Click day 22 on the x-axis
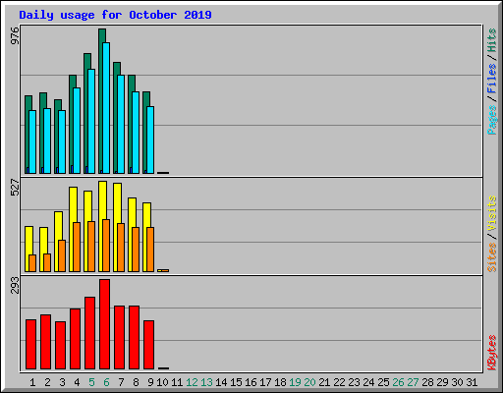 pyautogui.click(x=339, y=382)
